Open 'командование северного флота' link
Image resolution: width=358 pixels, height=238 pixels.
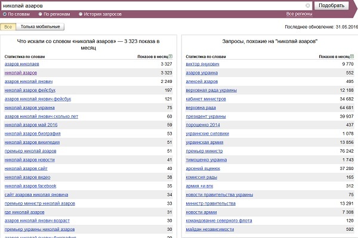(x=219, y=221)
